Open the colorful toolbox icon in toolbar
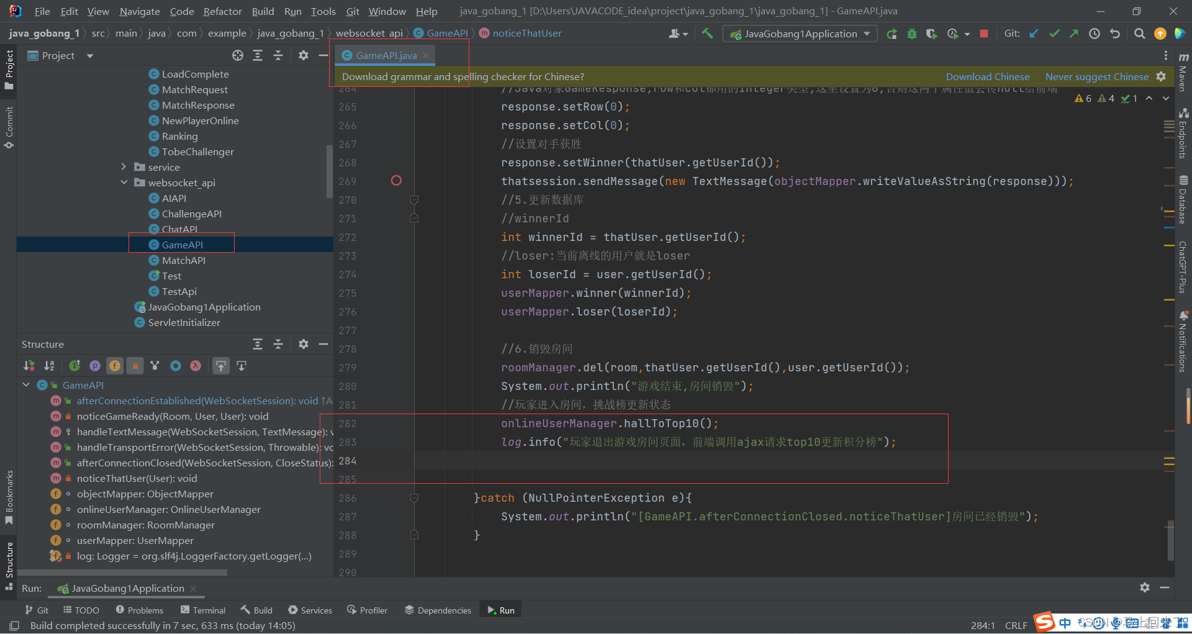The image size is (1192, 634). [1180, 34]
